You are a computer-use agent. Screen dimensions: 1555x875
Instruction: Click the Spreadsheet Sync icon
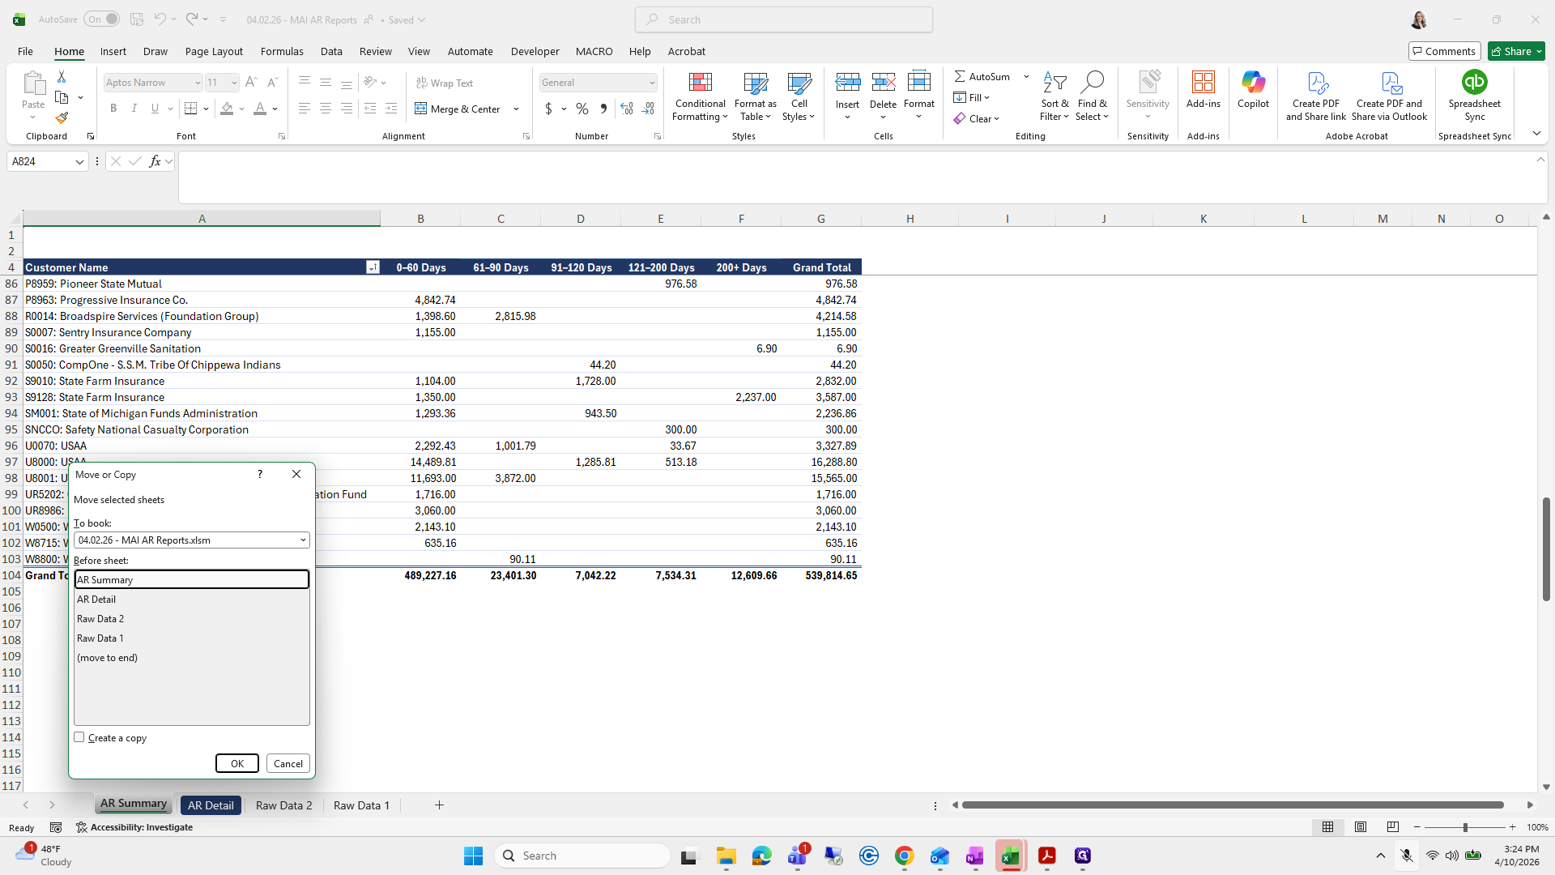coord(1474,82)
